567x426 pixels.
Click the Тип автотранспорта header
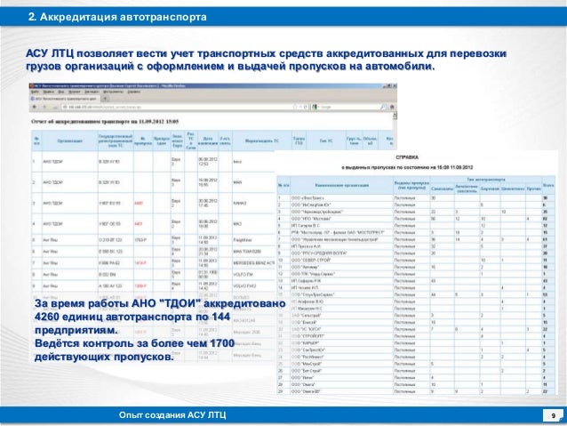tap(485, 180)
